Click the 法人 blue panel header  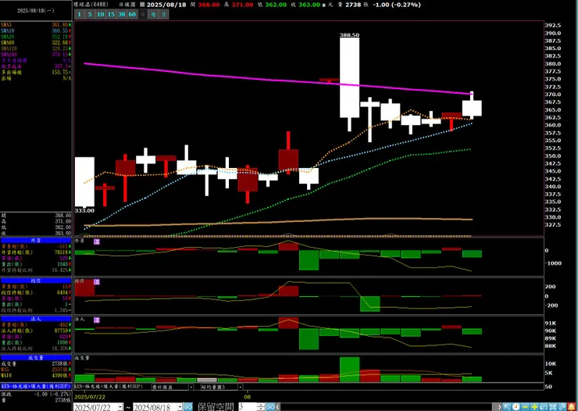(x=36, y=319)
